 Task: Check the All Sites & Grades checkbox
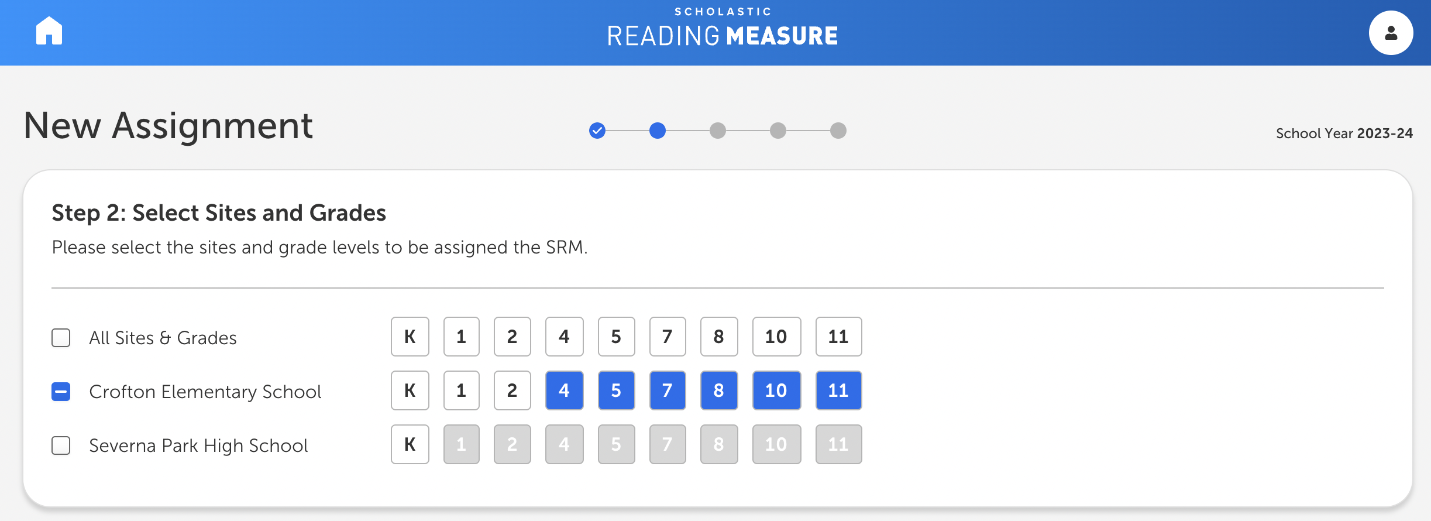coord(61,338)
